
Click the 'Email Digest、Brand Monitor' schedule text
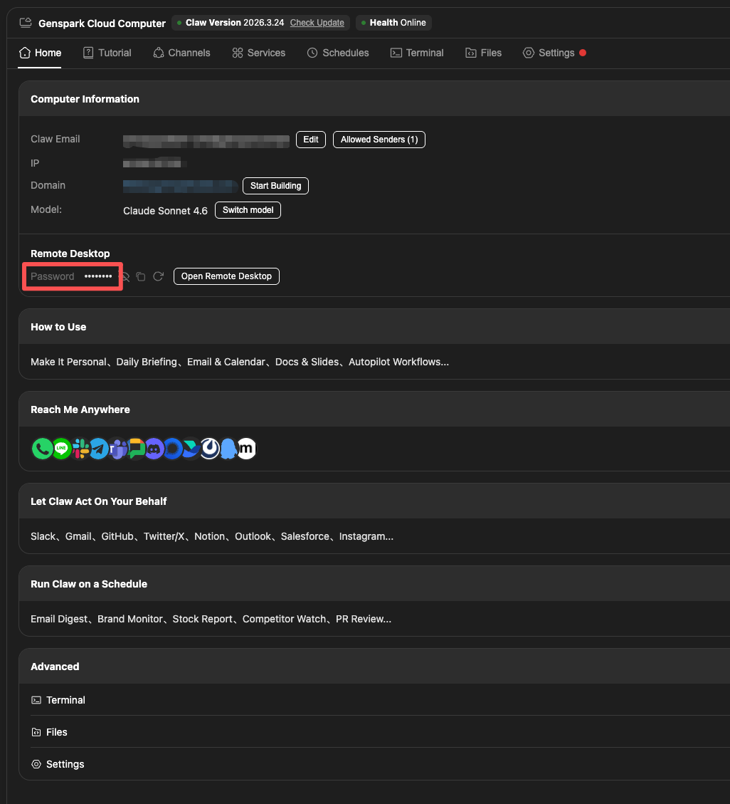point(96,619)
